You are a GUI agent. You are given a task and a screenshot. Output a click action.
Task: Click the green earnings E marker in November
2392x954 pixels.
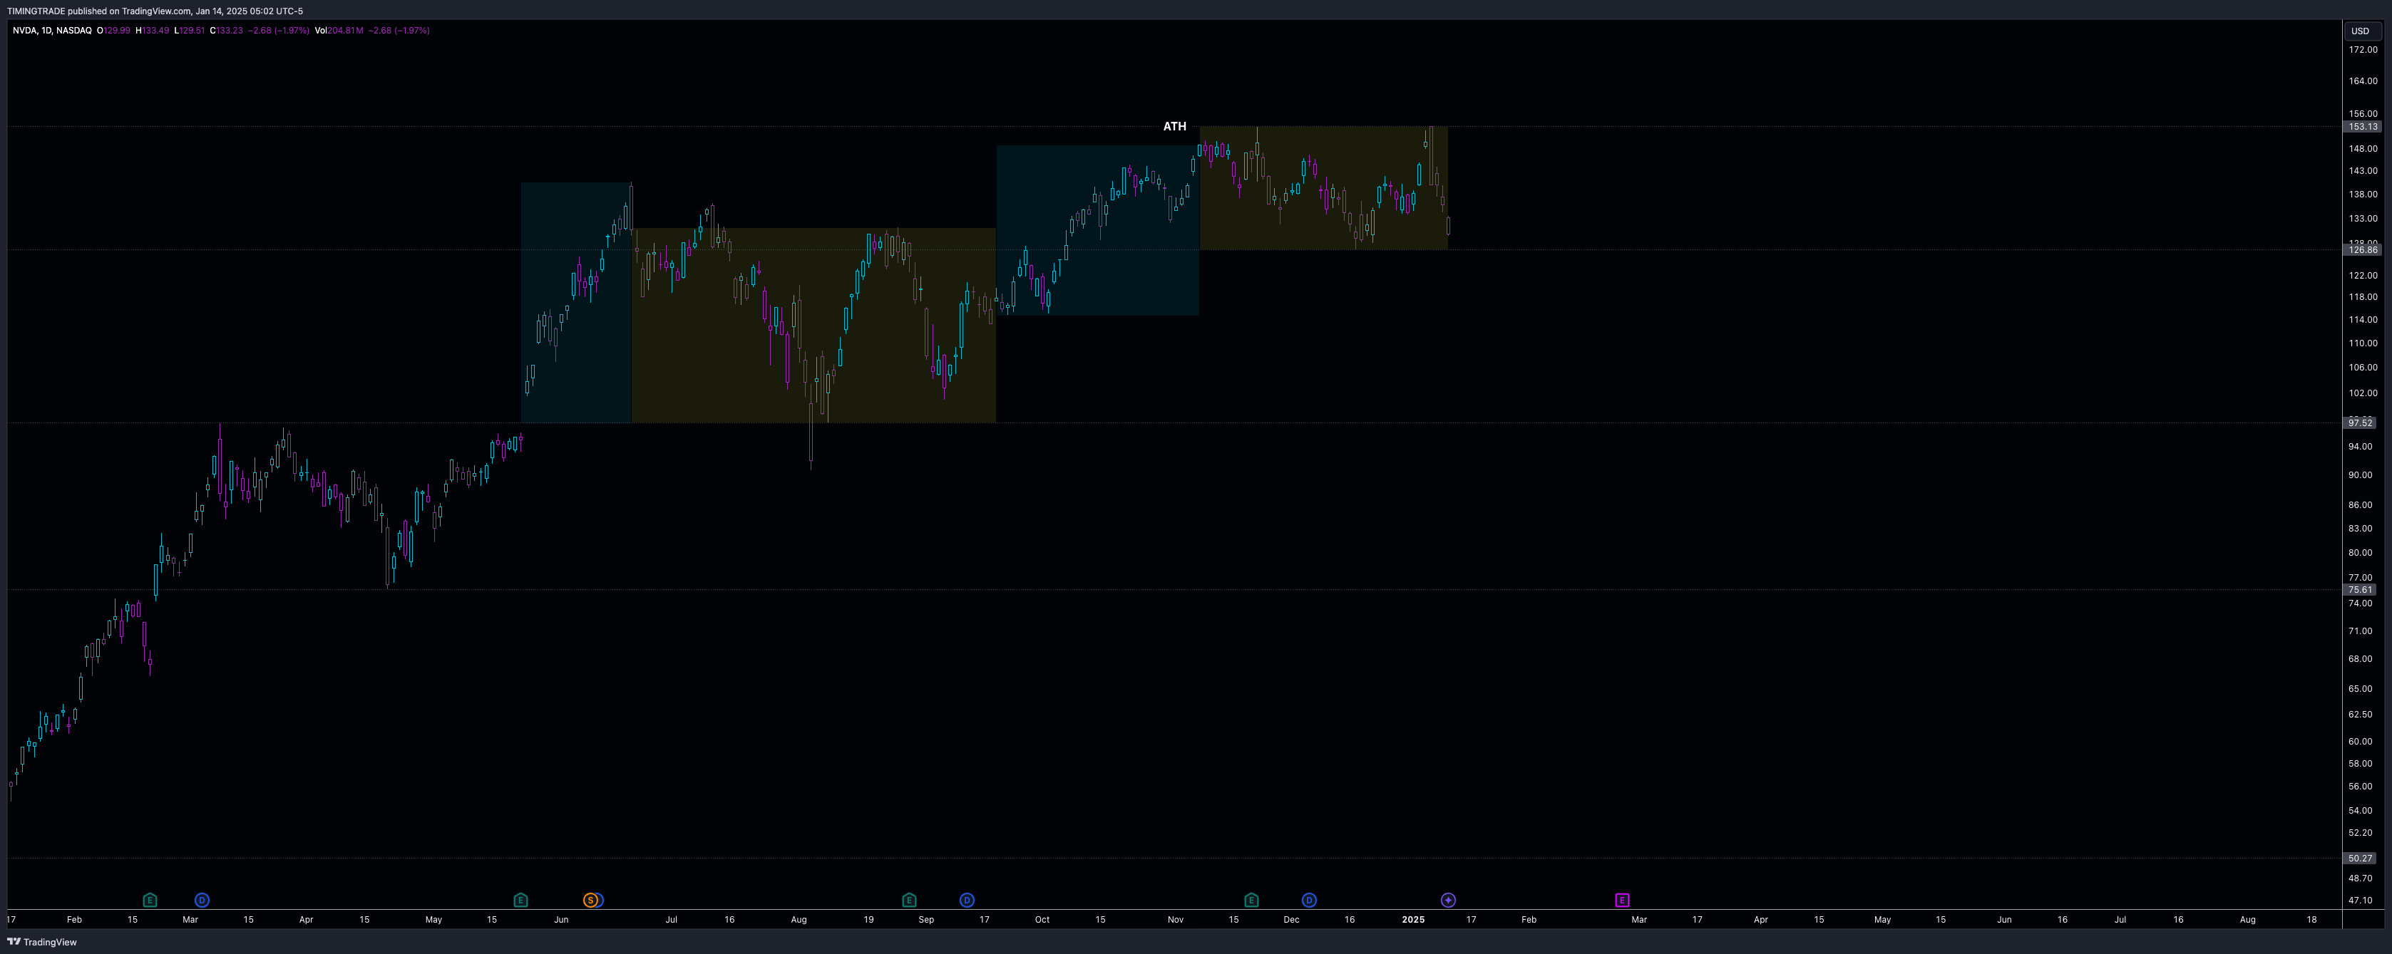pyautogui.click(x=1251, y=900)
